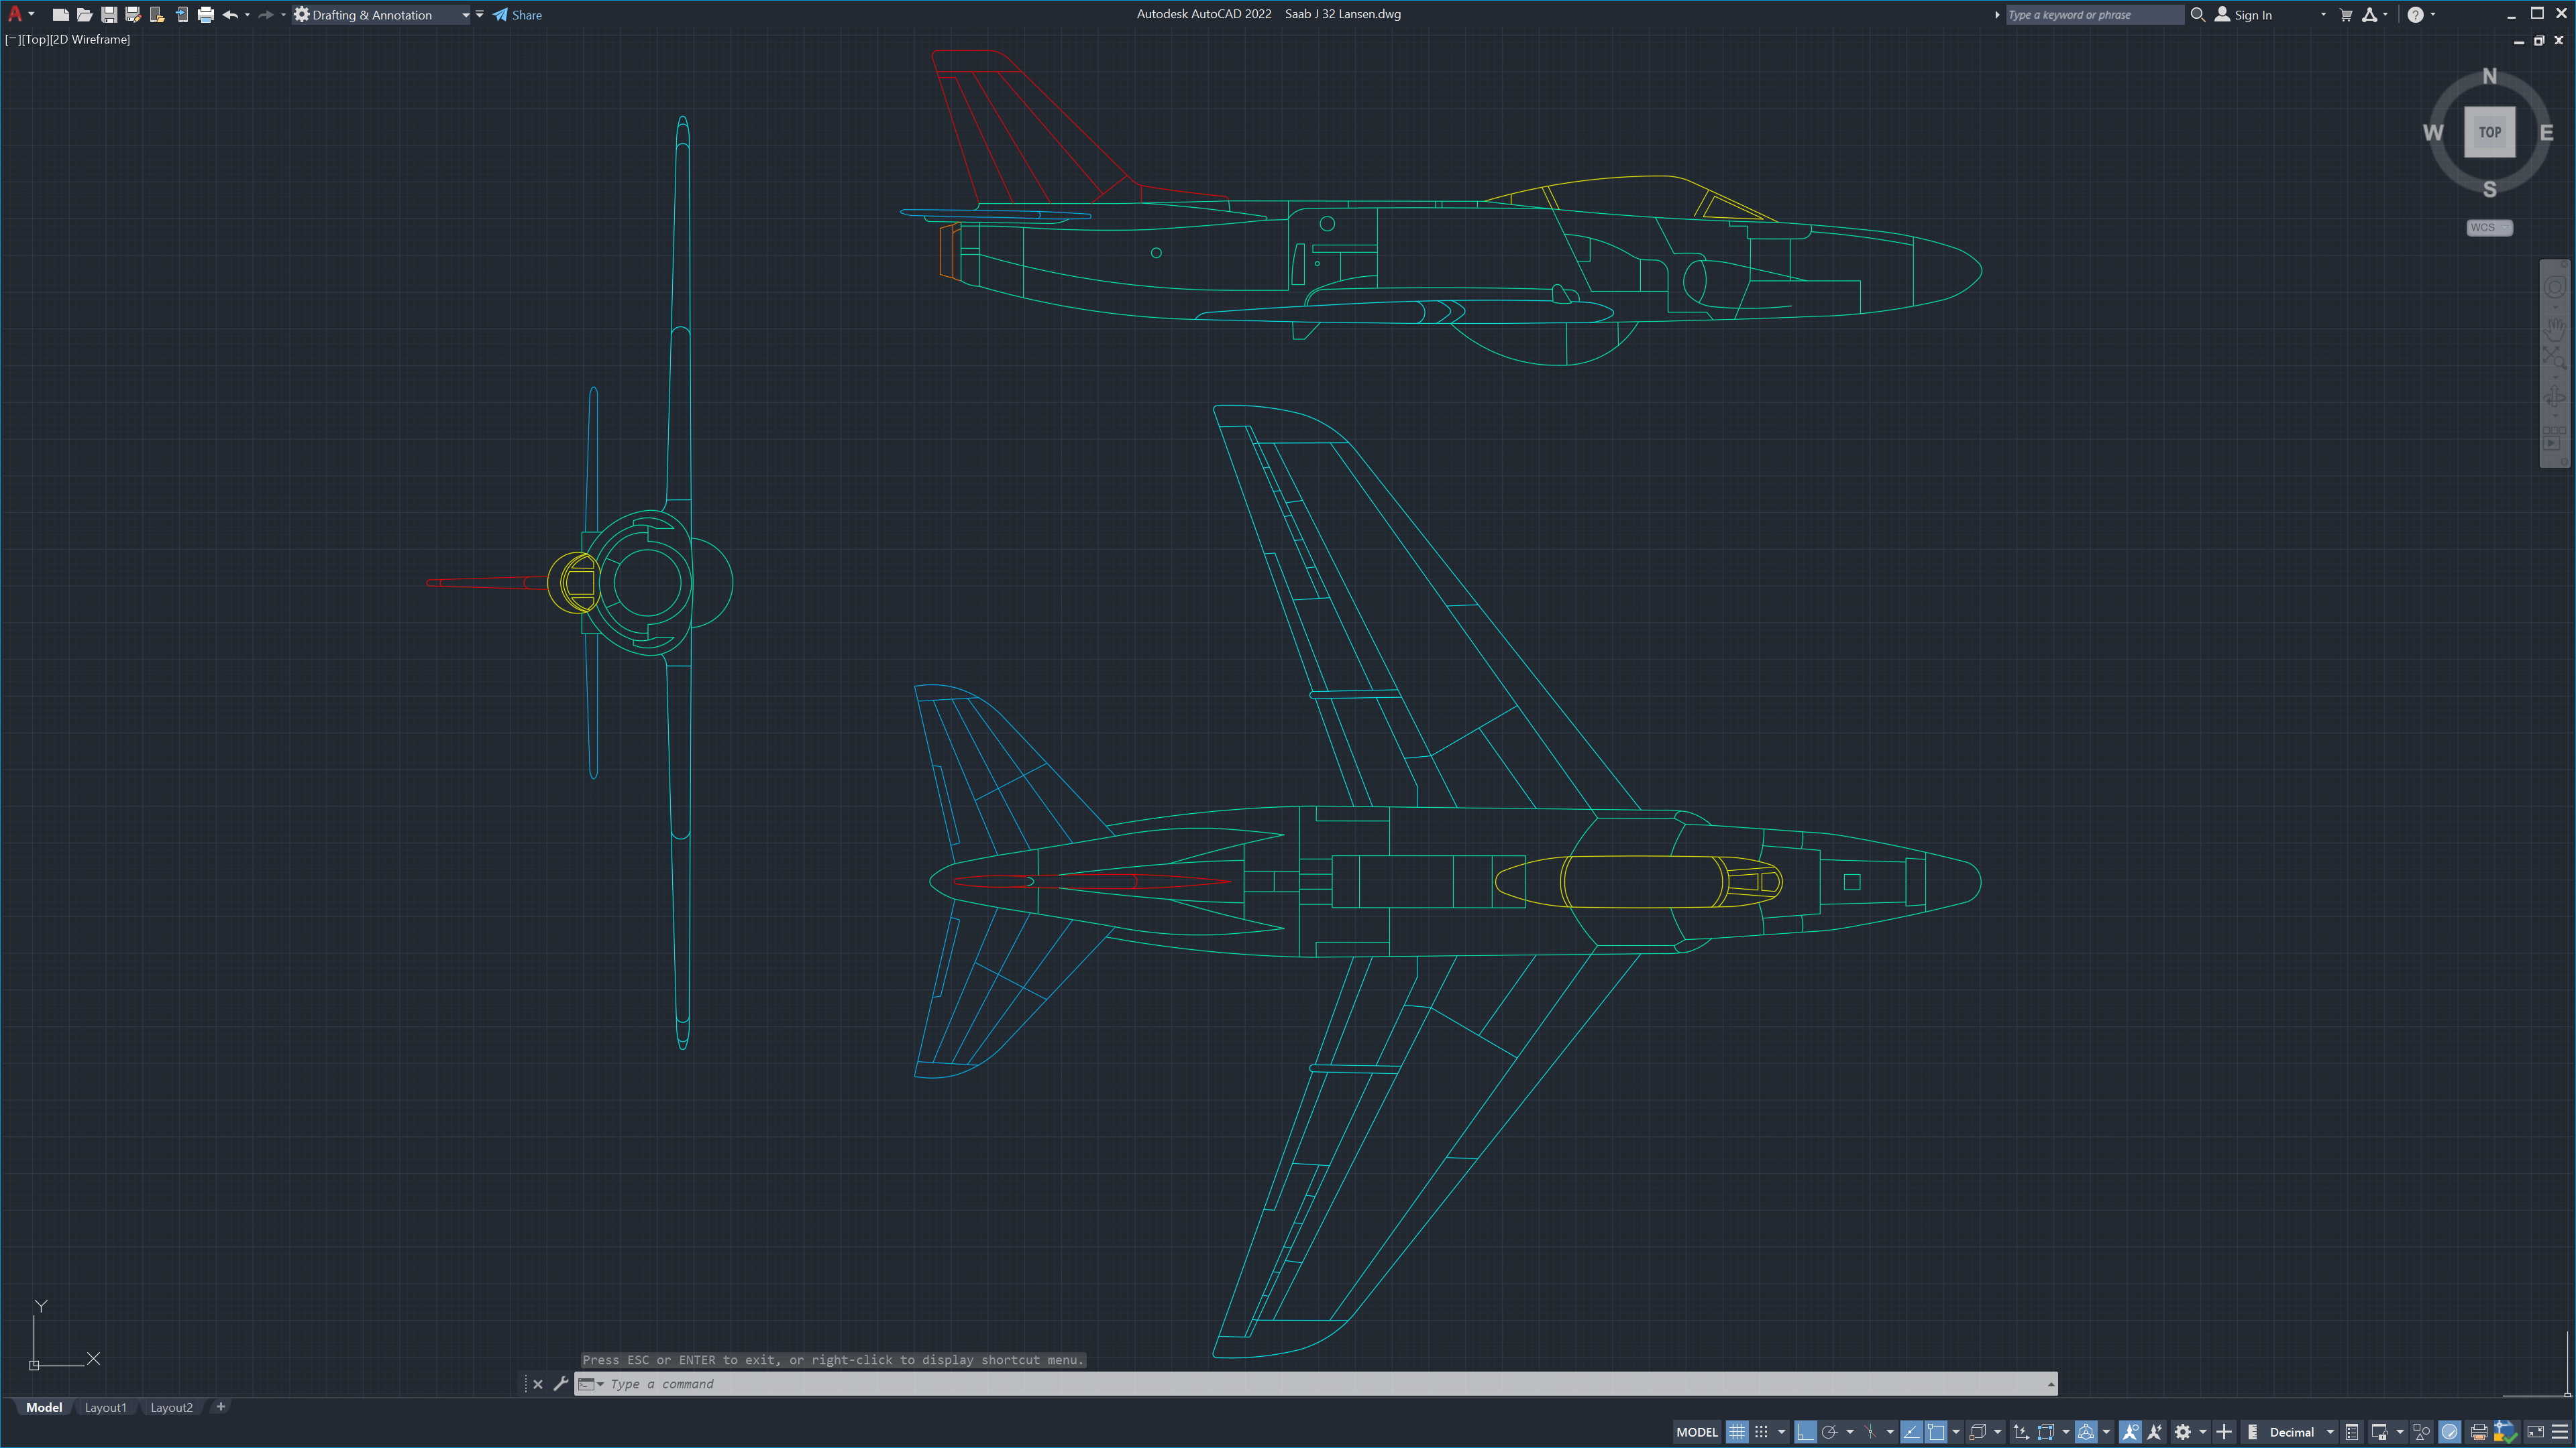The height and width of the screenshot is (1448, 2576).
Task: Switch to the Layout1 tab
Action: (x=106, y=1407)
